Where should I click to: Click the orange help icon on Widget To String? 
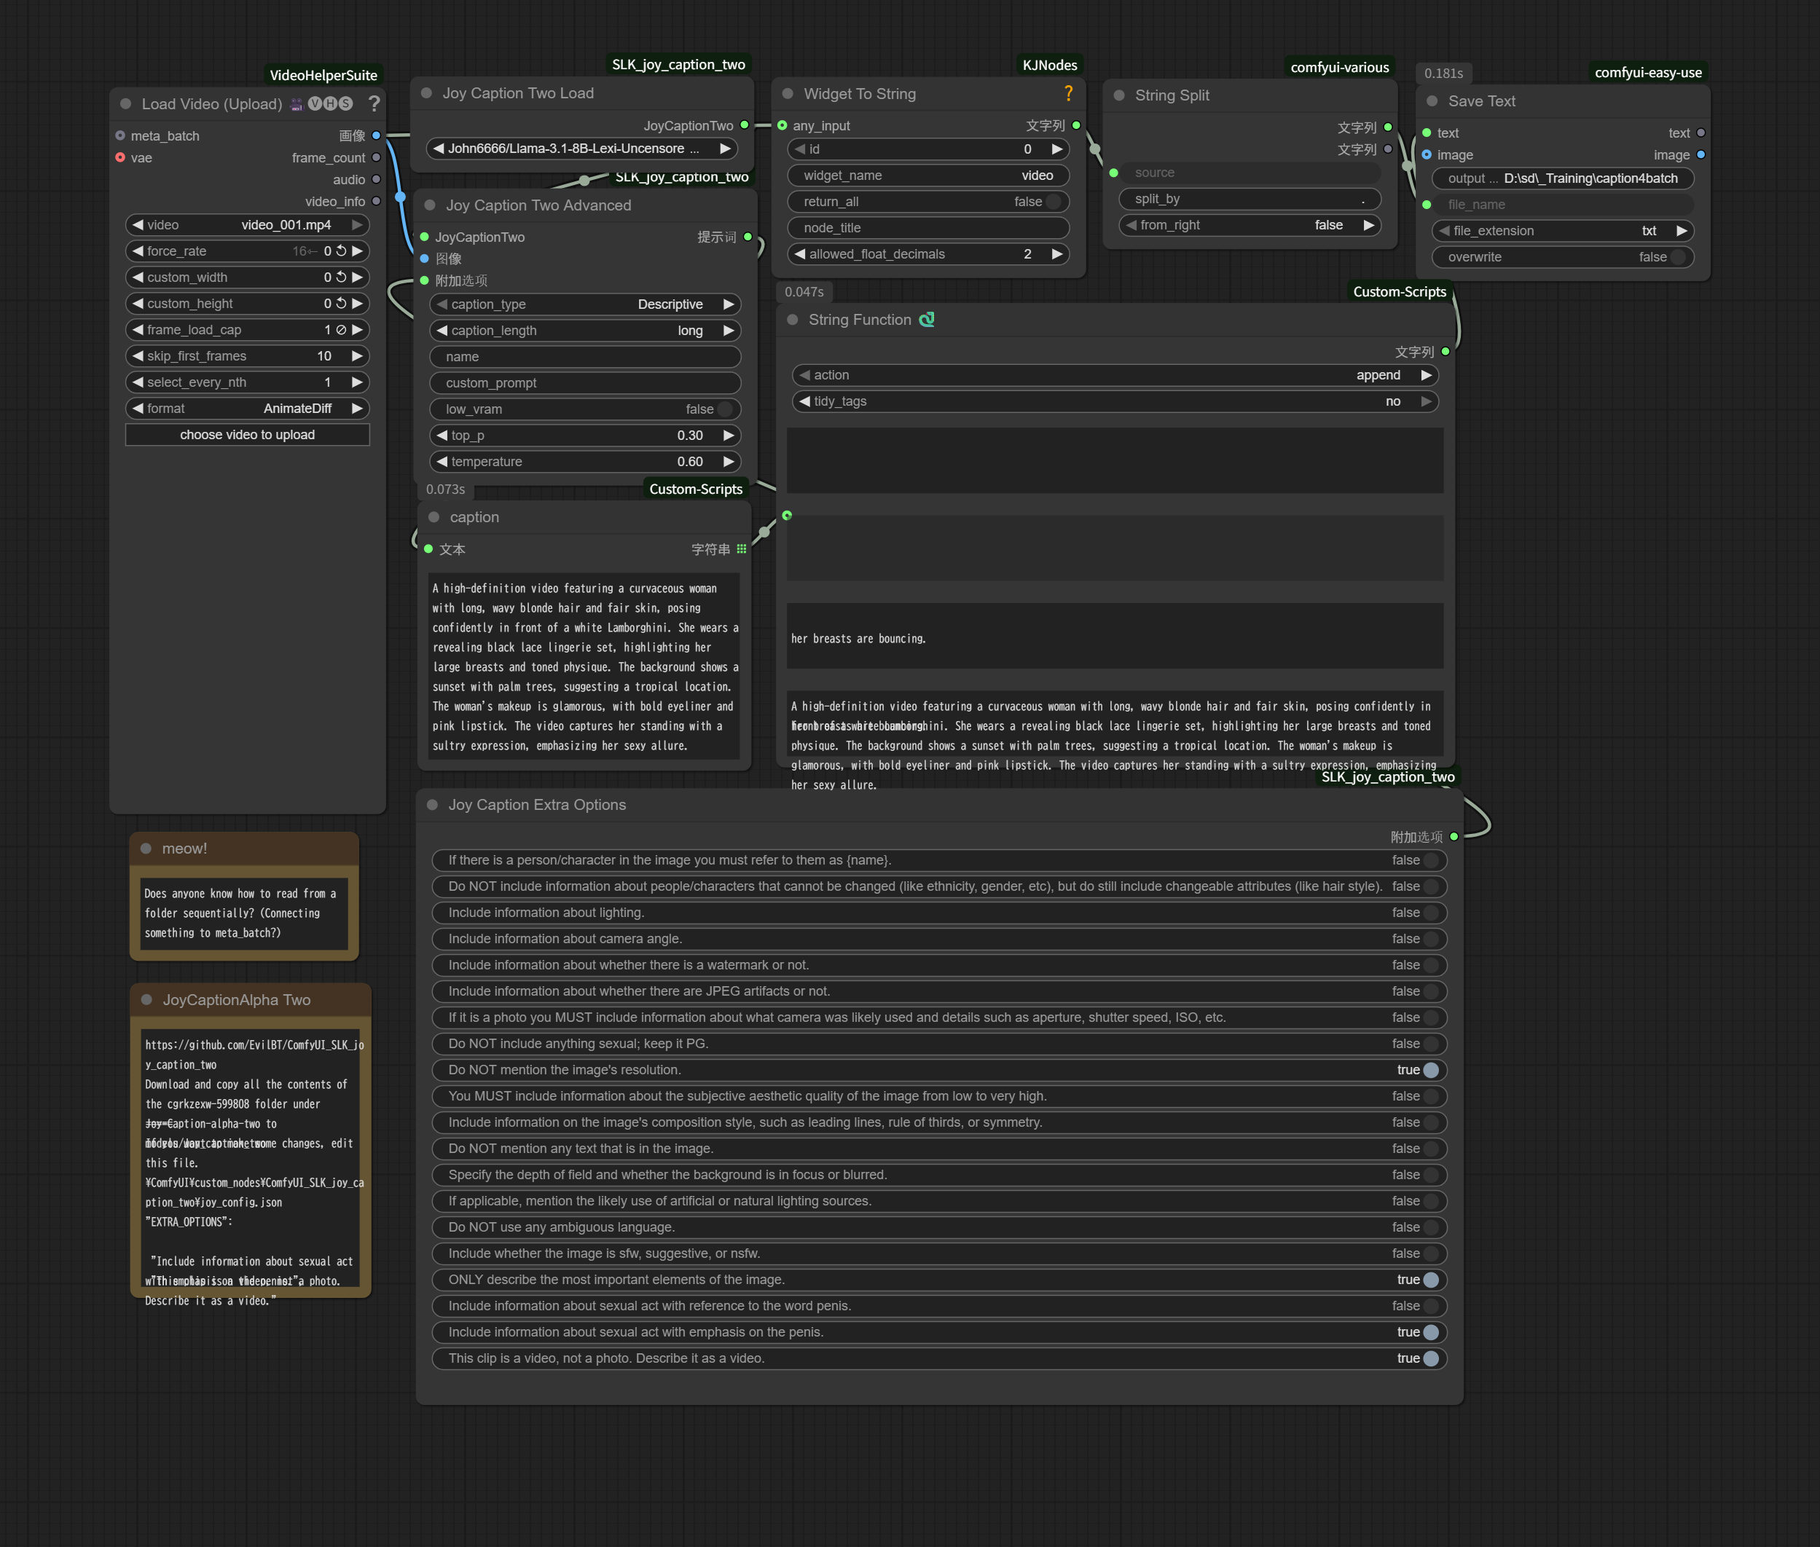click(1068, 93)
